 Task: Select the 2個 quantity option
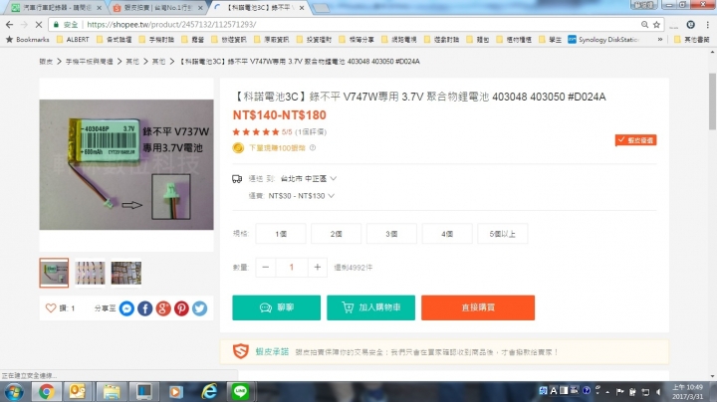pyautogui.click(x=337, y=234)
